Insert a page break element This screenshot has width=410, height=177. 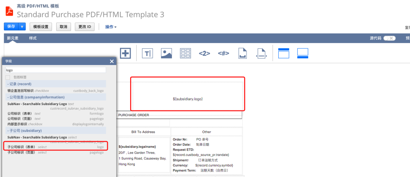[x=243, y=53]
